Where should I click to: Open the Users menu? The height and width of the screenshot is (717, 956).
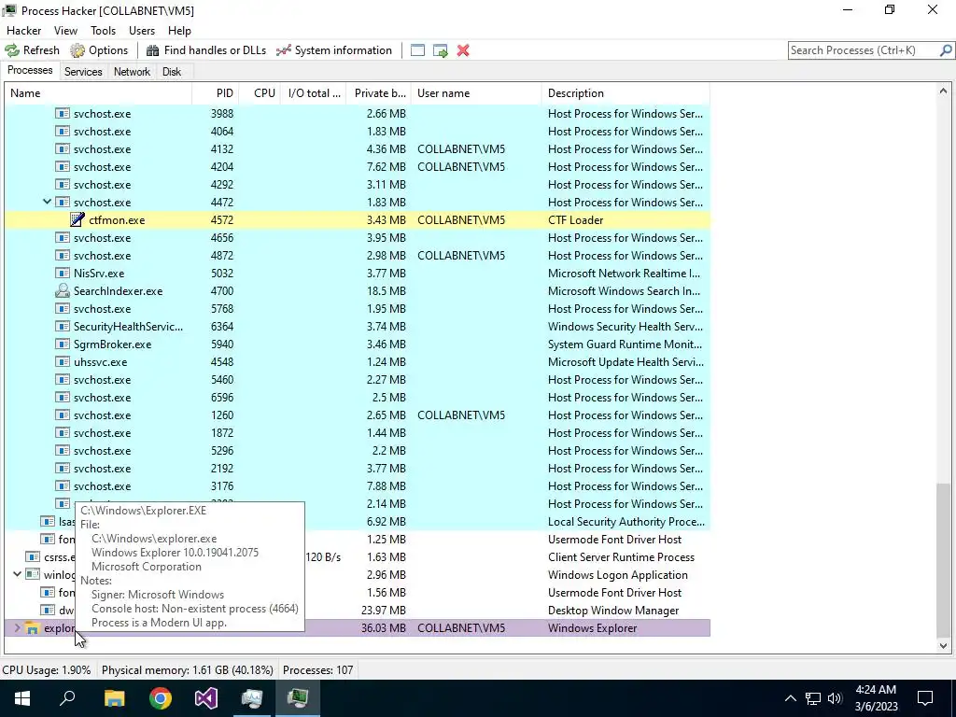tap(142, 31)
